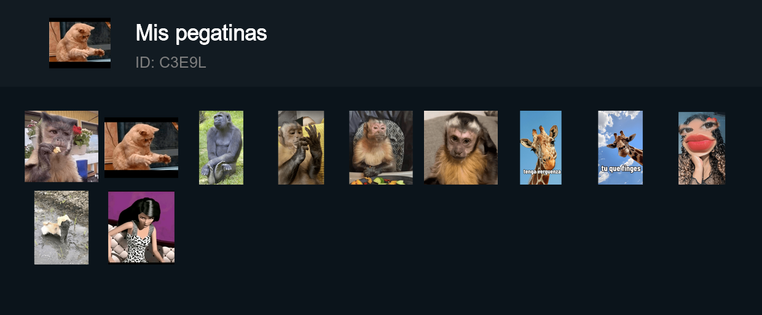
Task: Select the giraffe sticker captioned 'tenga verguenza'
Action: coord(541,148)
